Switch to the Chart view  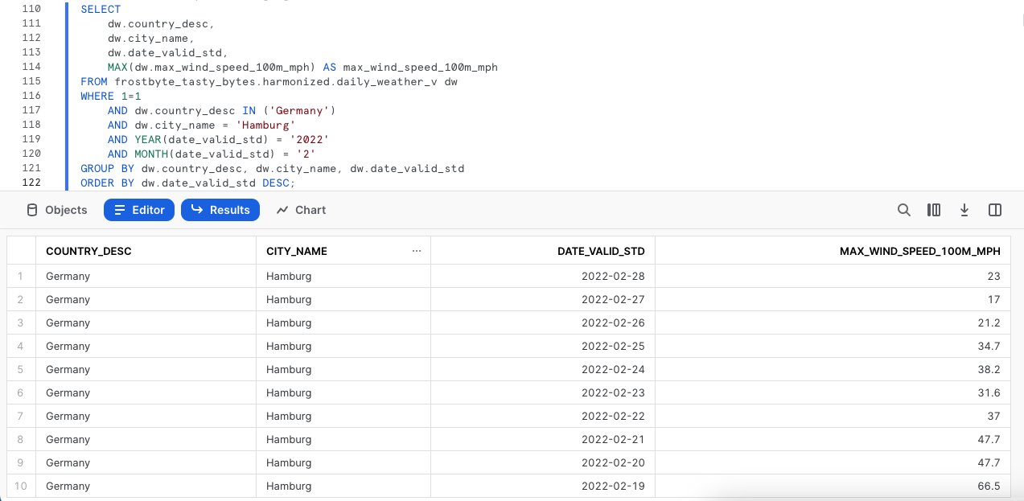(x=301, y=210)
